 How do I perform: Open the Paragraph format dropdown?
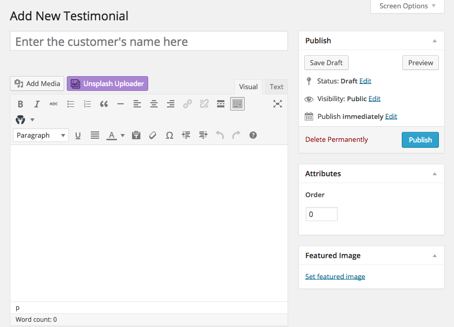tap(41, 135)
